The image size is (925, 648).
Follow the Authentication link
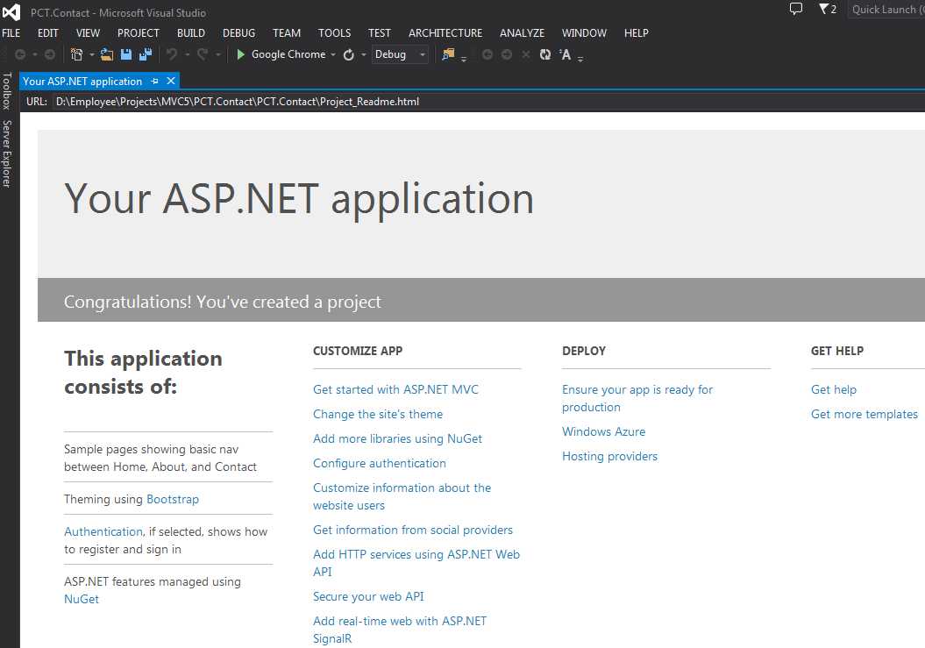103,531
